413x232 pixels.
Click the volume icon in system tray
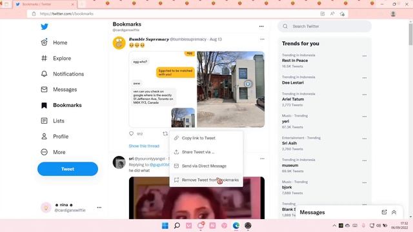click(x=379, y=226)
